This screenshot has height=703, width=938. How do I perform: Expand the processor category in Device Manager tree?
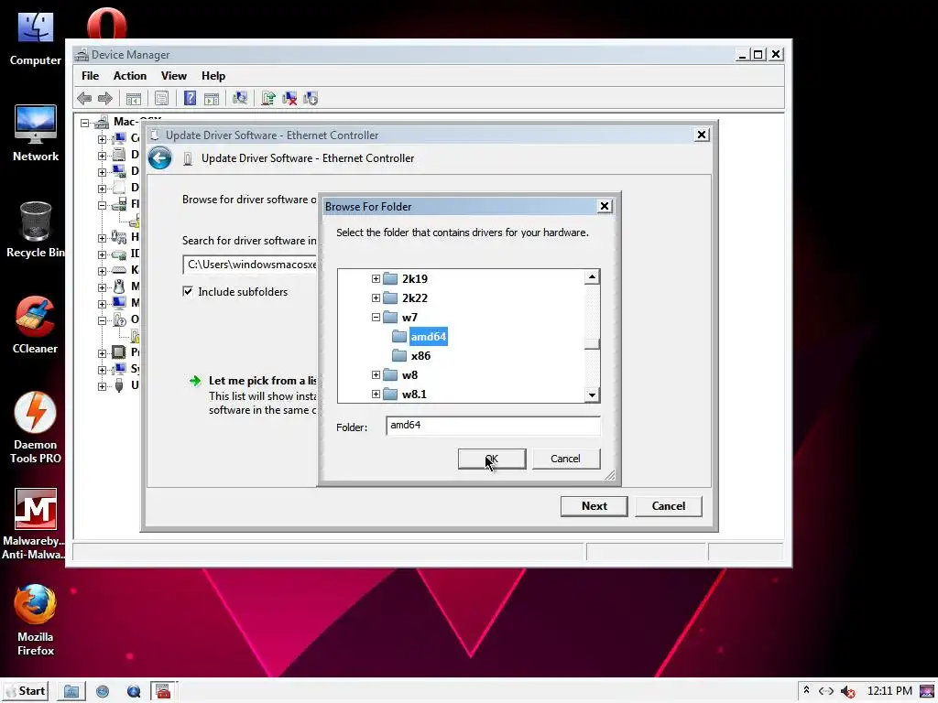tap(103, 352)
